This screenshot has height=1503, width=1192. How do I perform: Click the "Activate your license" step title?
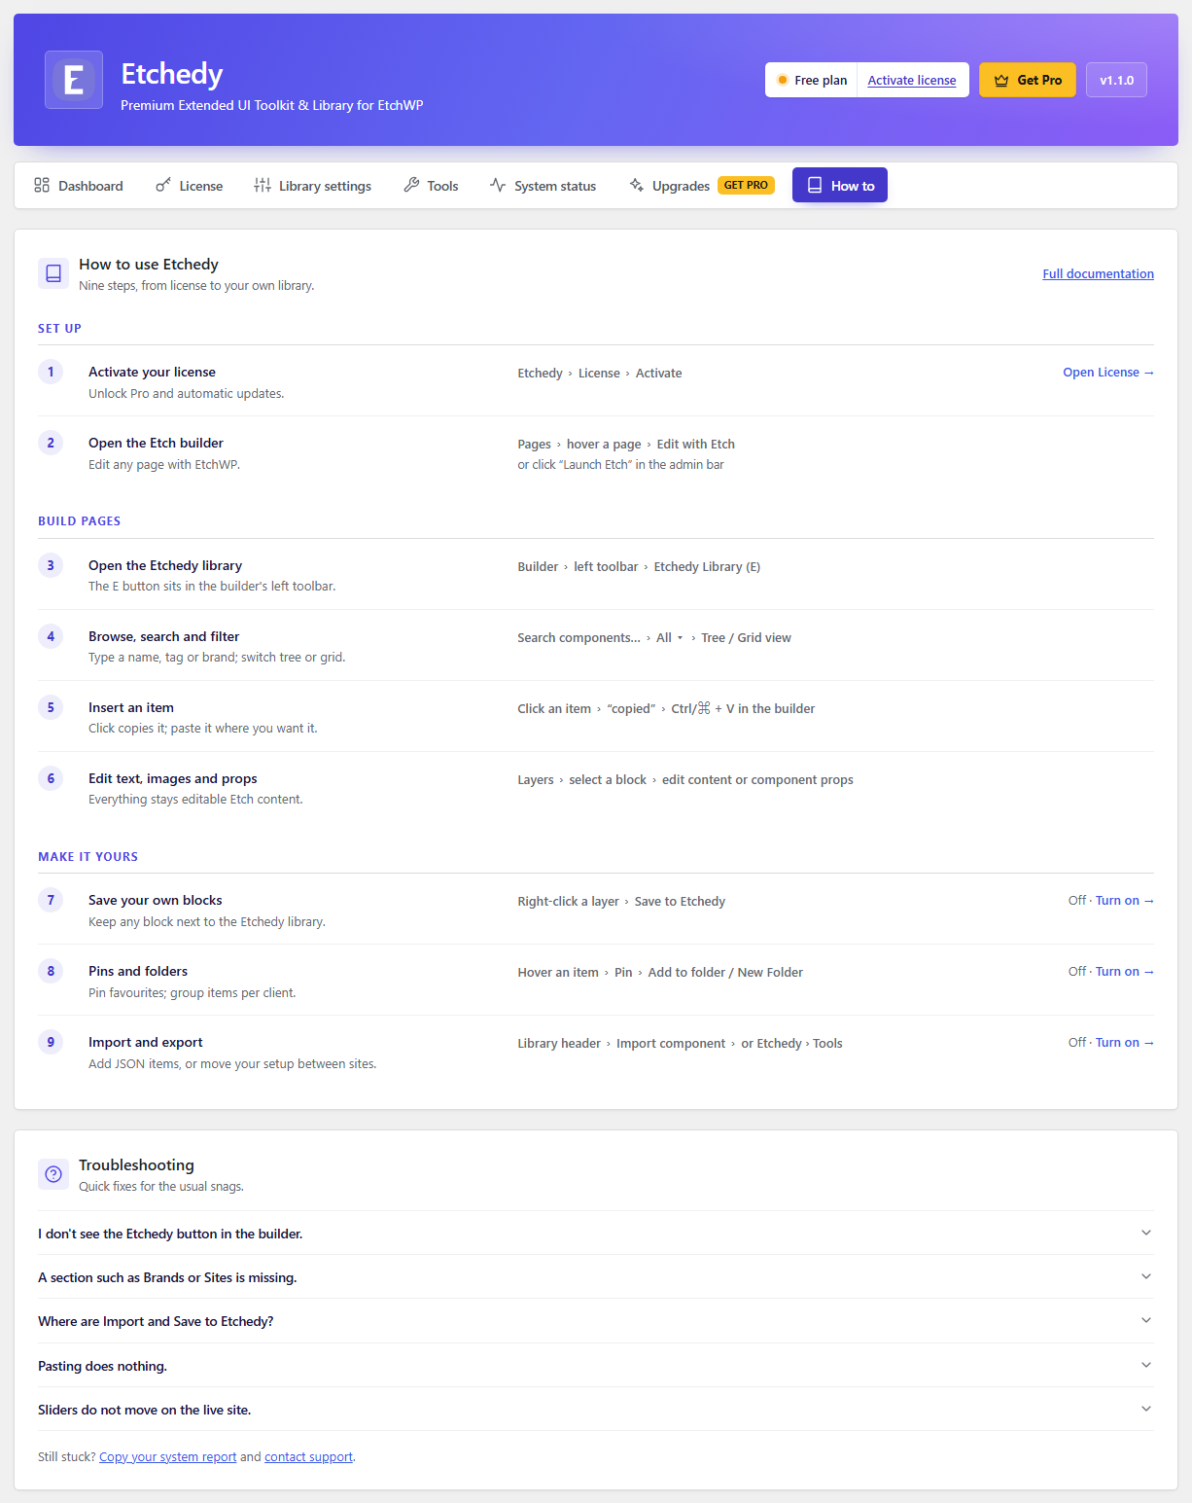click(152, 372)
